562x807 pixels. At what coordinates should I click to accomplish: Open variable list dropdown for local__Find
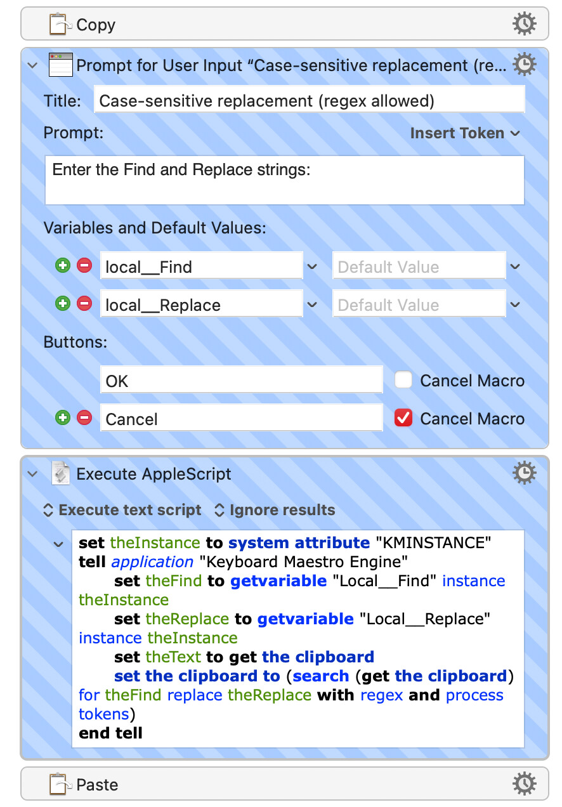(312, 267)
